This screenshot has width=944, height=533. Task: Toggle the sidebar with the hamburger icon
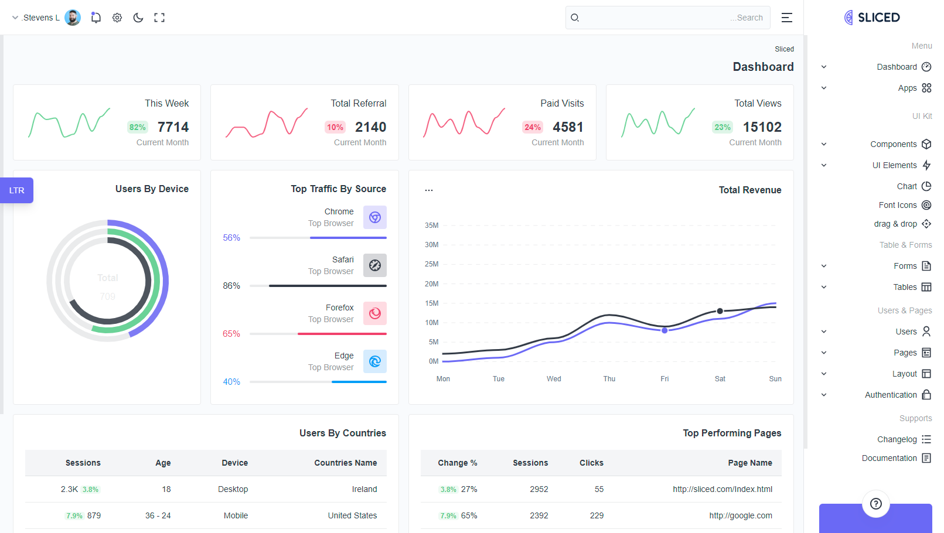[x=787, y=18]
